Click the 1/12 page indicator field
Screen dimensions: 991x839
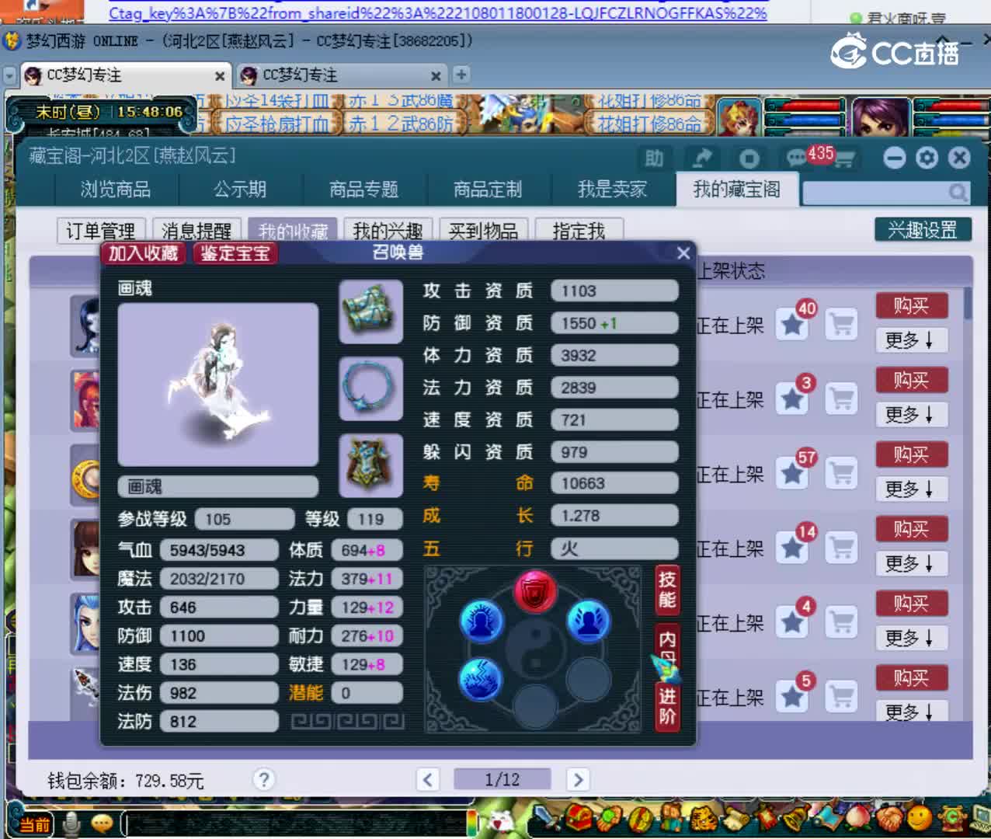tap(502, 779)
